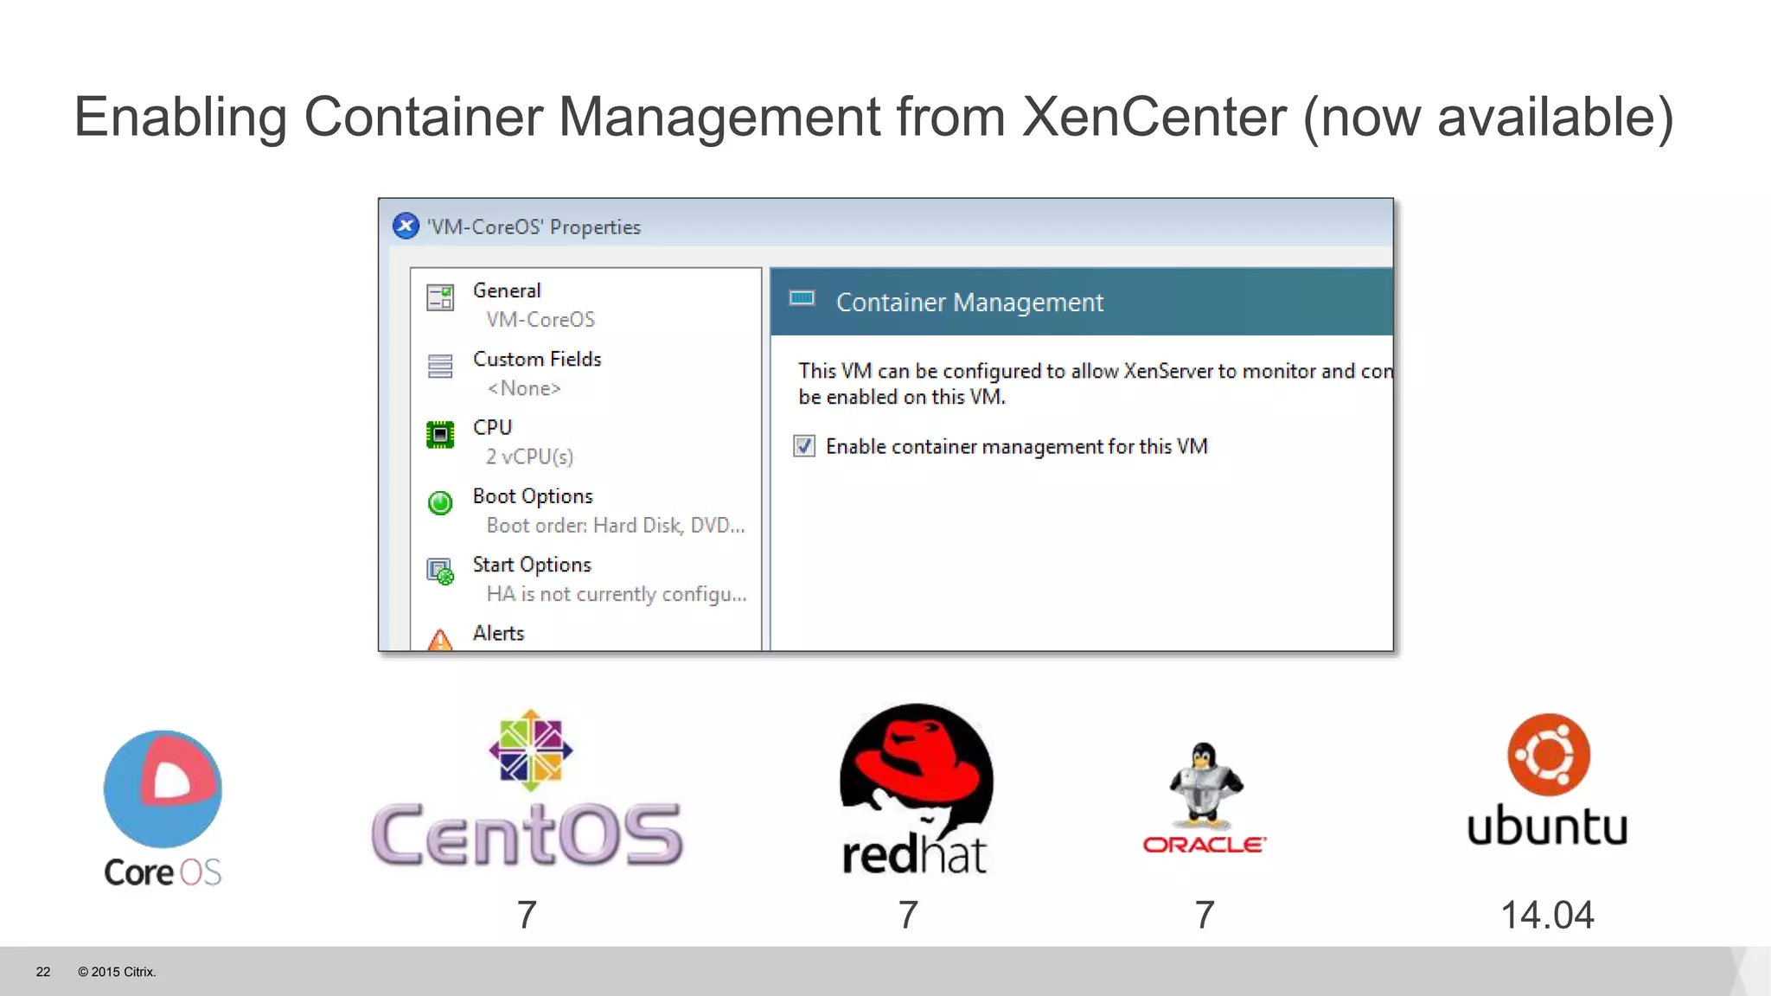Click the General properties icon
1771x996 pixels.
pyautogui.click(x=440, y=298)
